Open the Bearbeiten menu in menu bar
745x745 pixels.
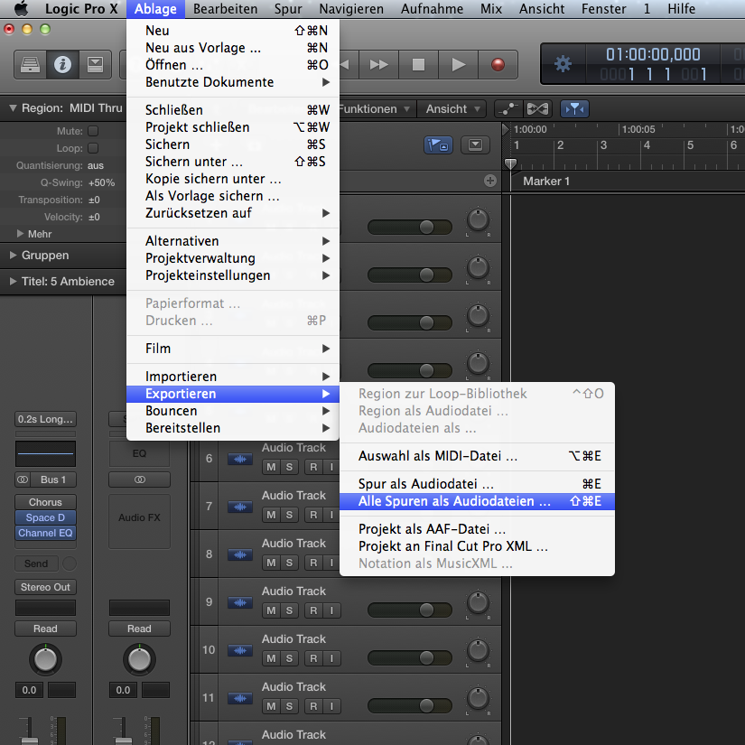point(225,8)
